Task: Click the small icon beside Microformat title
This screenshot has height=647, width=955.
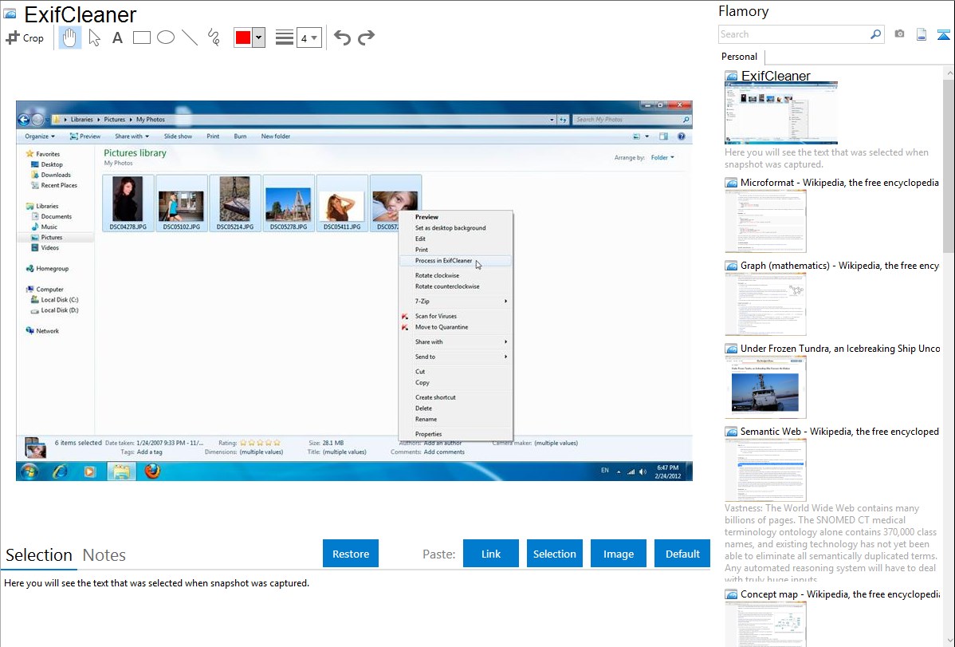Action: pos(731,183)
